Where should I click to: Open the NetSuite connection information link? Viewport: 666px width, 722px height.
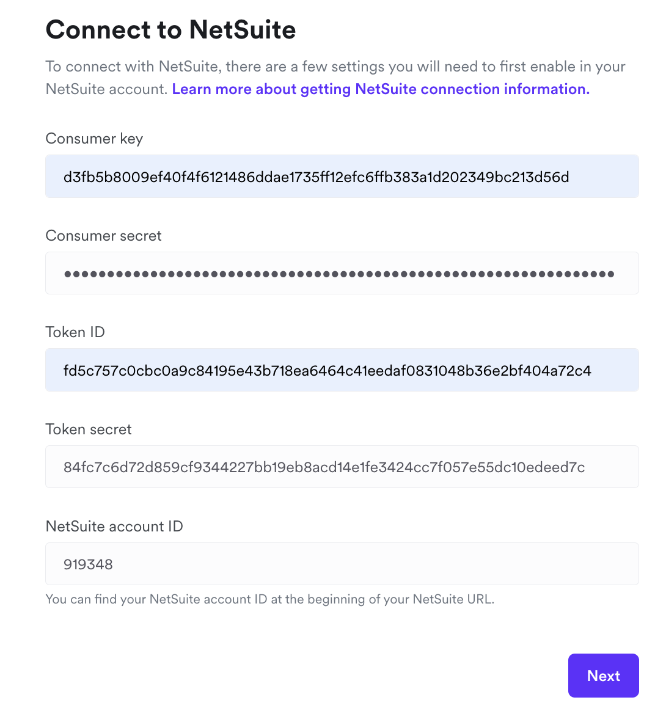(381, 89)
